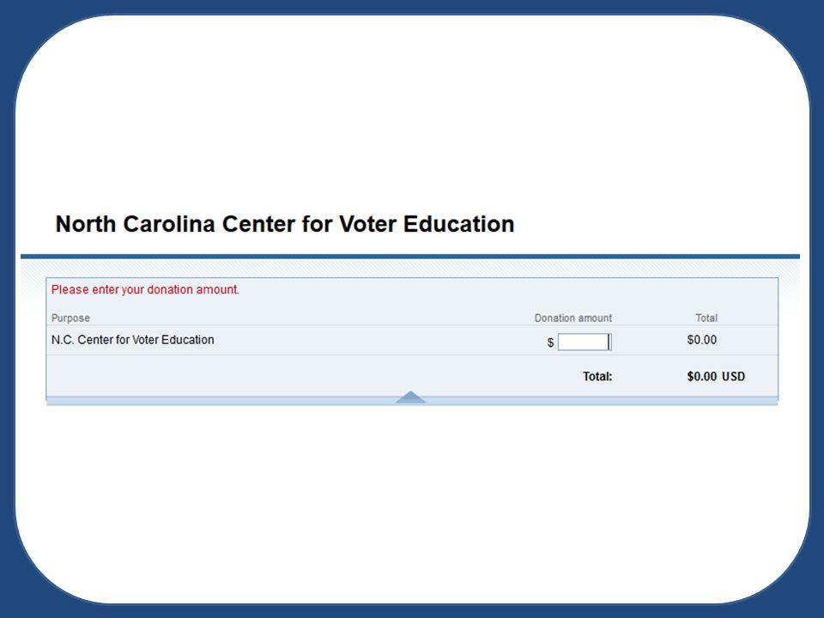Click the North Carolina Center for Voter Education heading

(285, 224)
